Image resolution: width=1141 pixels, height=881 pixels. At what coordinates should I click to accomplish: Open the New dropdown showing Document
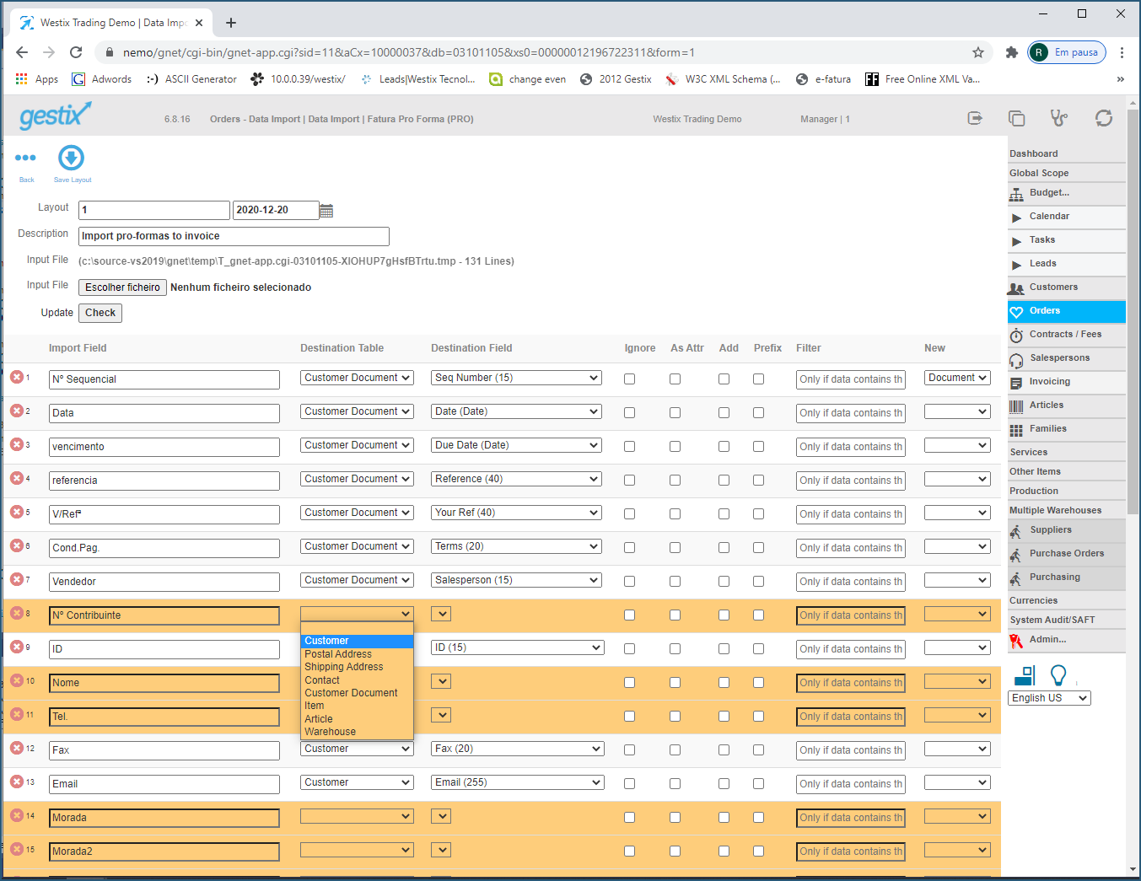957,378
